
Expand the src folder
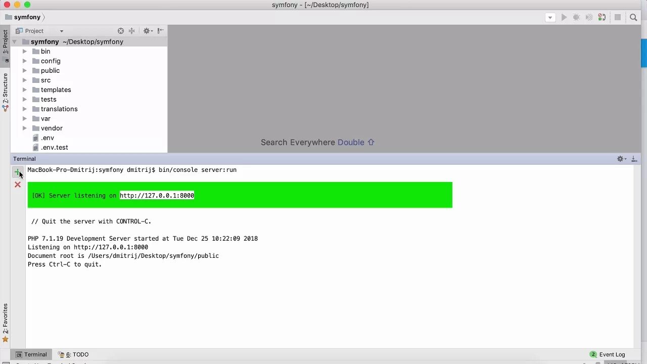point(24,80)
